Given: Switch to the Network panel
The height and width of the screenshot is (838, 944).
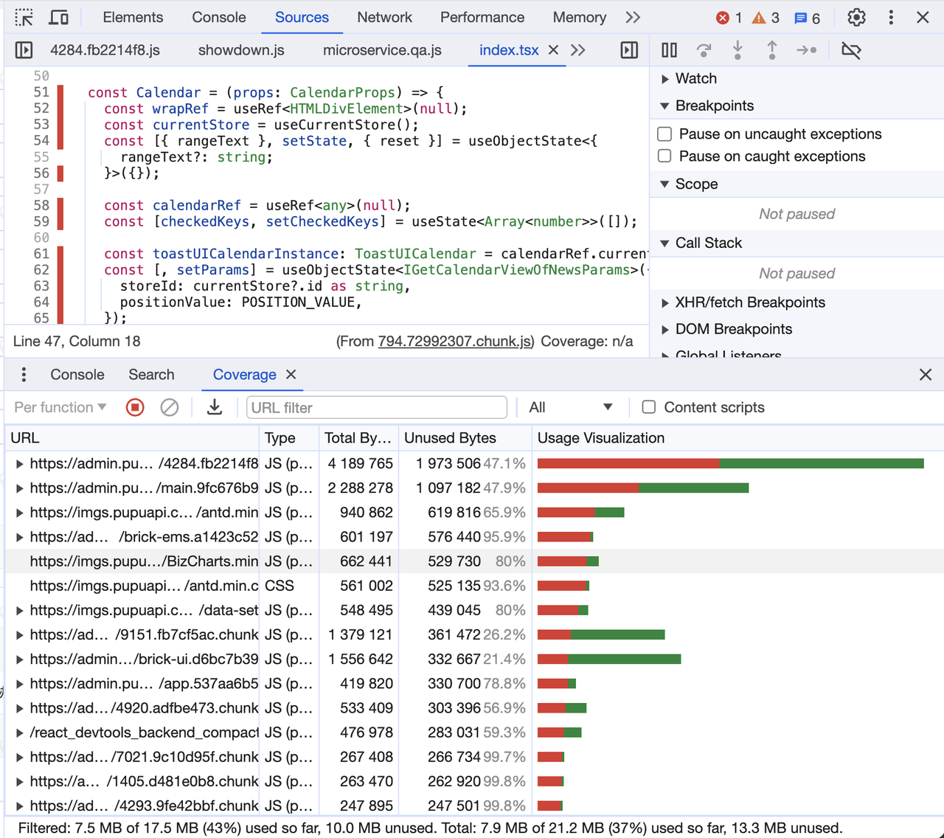Looking at the screenshot, I should (384, 17).
